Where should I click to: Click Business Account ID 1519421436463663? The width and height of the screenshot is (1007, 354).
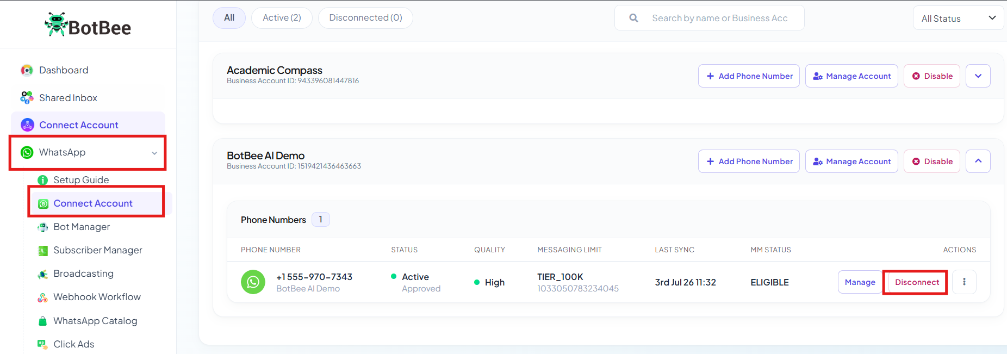(x=294, y=166)
